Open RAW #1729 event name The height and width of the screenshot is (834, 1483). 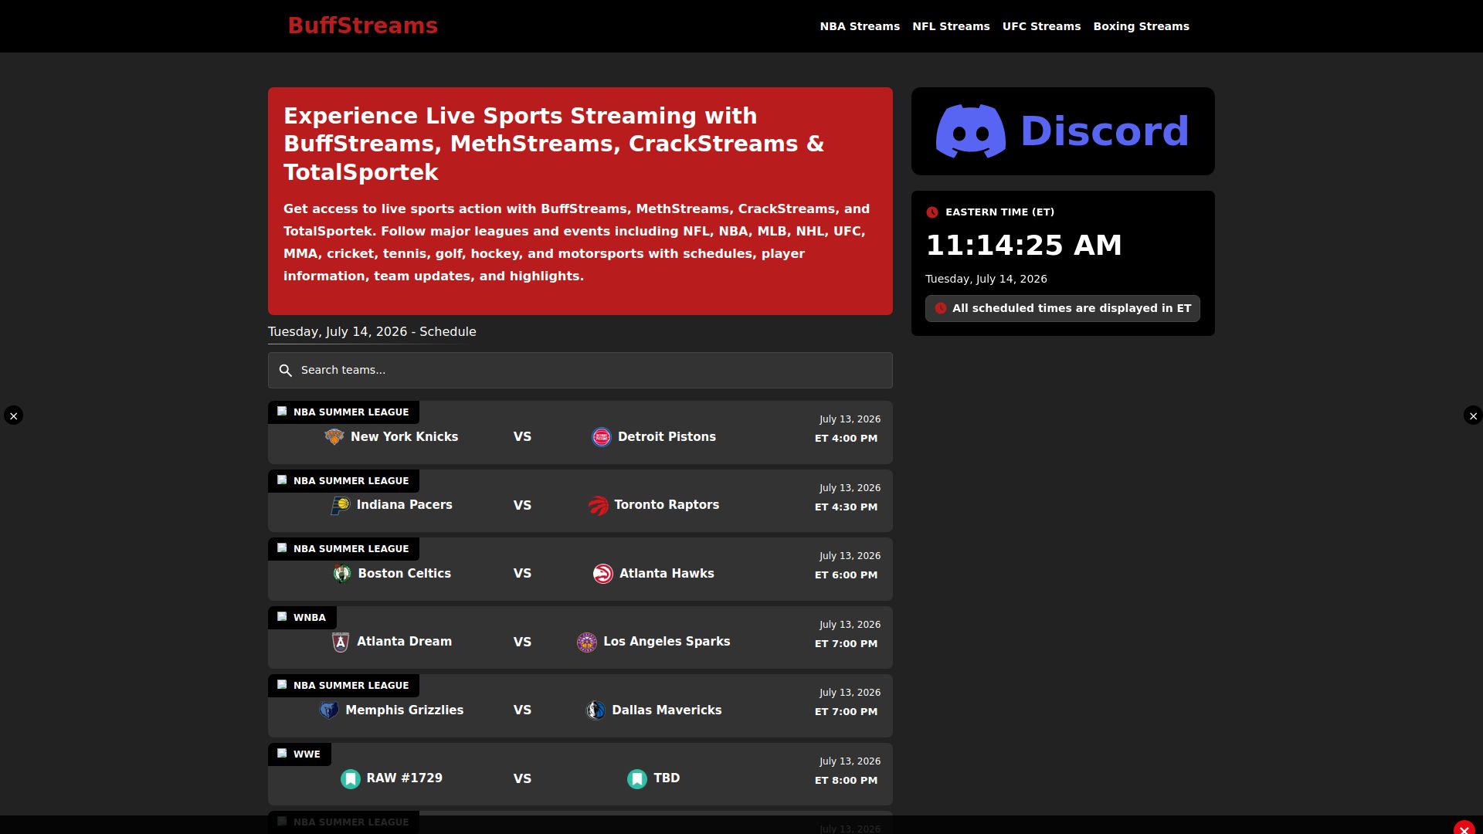[404, 778]
